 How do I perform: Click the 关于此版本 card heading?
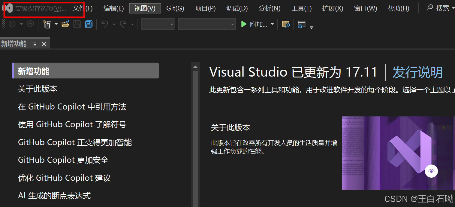(x=231, y=128)
